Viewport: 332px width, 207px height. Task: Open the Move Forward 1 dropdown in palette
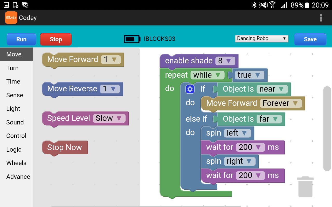coord(111,60)
